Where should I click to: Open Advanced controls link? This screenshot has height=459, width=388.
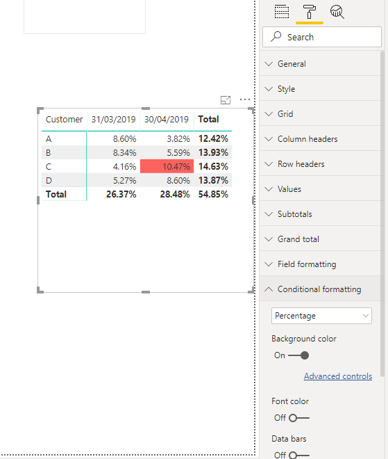[338, 376]
